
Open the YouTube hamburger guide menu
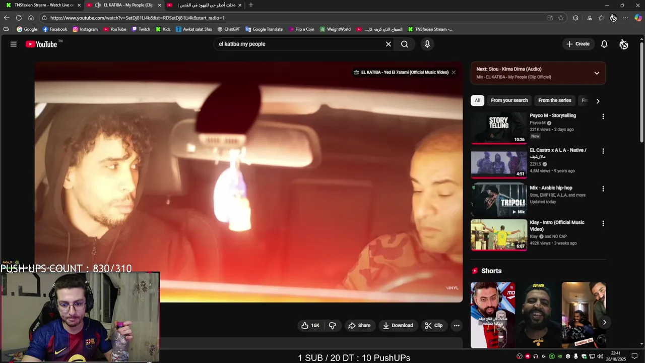(x=14, y=44)
